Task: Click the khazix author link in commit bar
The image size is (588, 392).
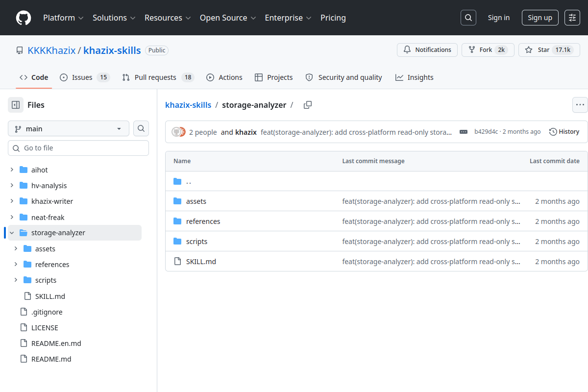Action: 246,132
